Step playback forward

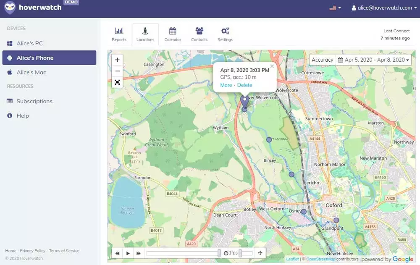coord(138,253)
